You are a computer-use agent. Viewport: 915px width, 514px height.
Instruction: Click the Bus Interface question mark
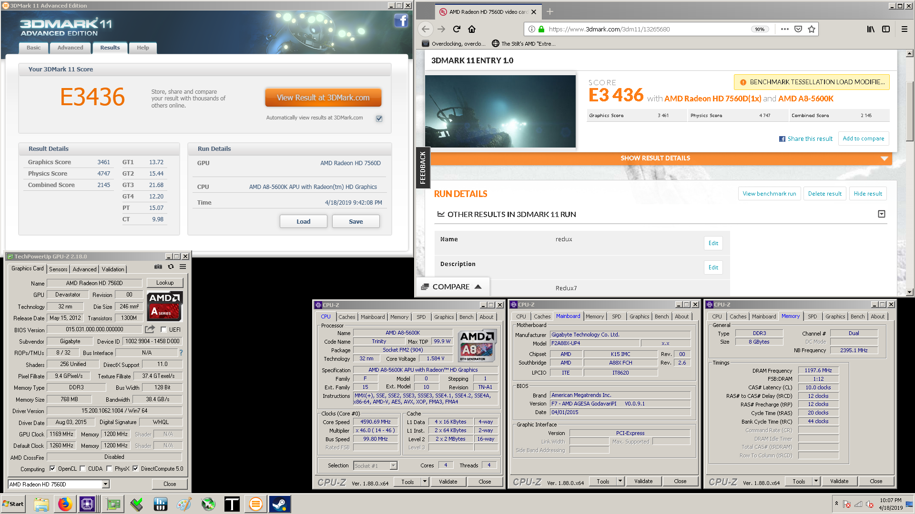[x=181, y=353]
